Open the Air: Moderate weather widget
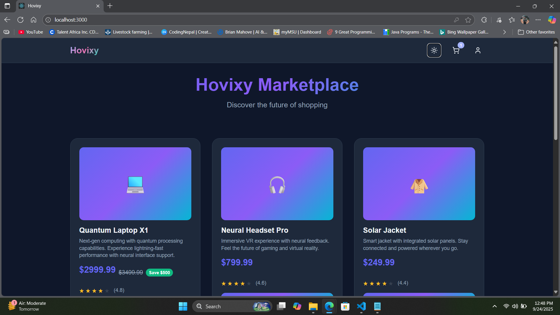The image size is (560, 315). click(x=27, y=306)
